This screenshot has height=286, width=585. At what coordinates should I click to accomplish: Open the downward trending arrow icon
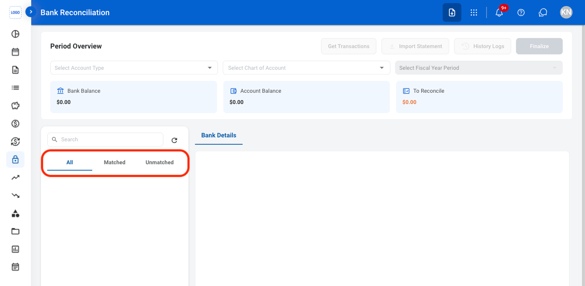[15, 195]
